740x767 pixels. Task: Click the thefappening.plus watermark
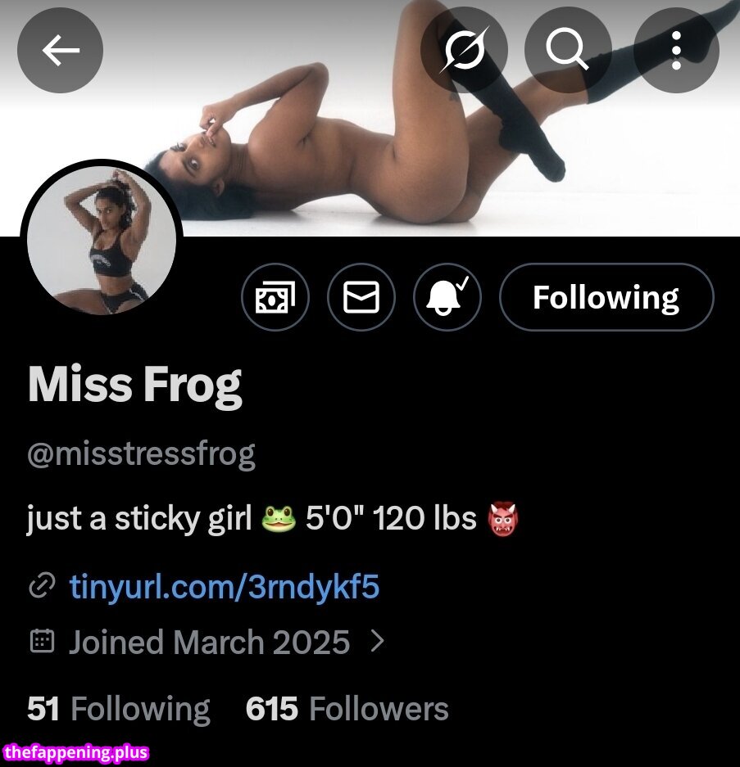pyautogui.click(x=75, y=751)
